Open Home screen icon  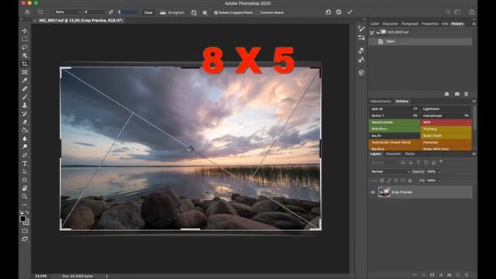pos(28,12)
